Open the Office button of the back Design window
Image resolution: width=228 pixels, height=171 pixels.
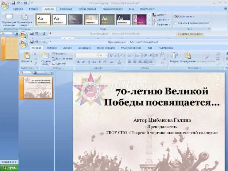tap(5, 5)
